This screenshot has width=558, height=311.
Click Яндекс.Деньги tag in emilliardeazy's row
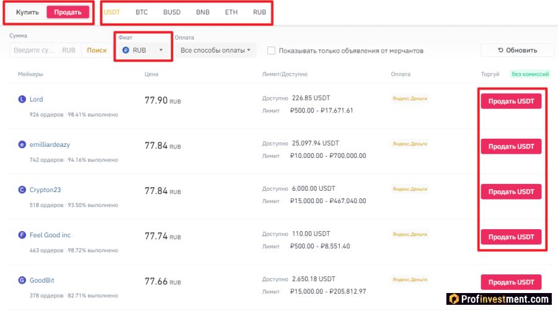(x=410, y=144)
